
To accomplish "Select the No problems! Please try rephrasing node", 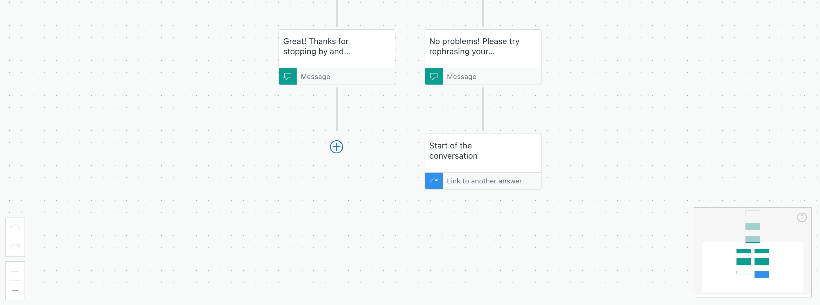I will [482, 48].
